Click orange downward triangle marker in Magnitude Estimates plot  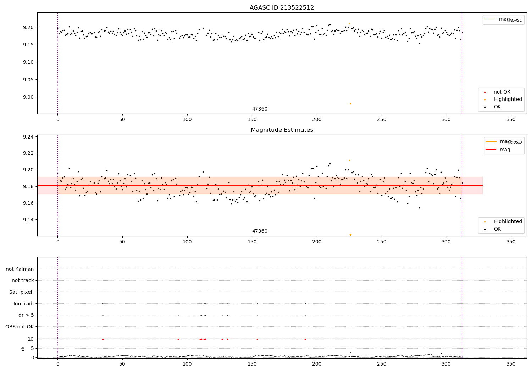[x=350, y=235]
